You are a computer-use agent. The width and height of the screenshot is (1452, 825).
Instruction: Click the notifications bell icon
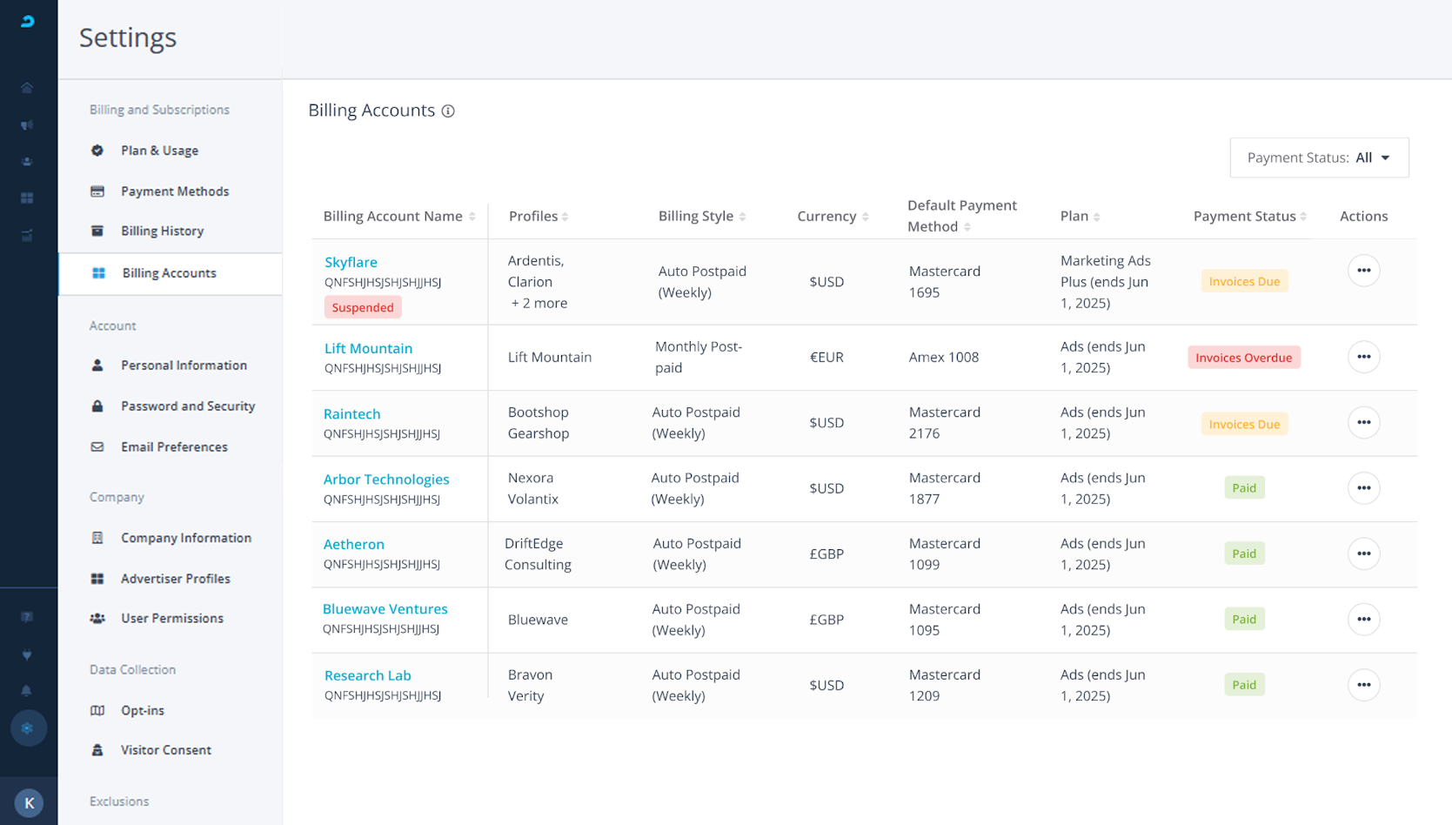click(x=27, y=691)
